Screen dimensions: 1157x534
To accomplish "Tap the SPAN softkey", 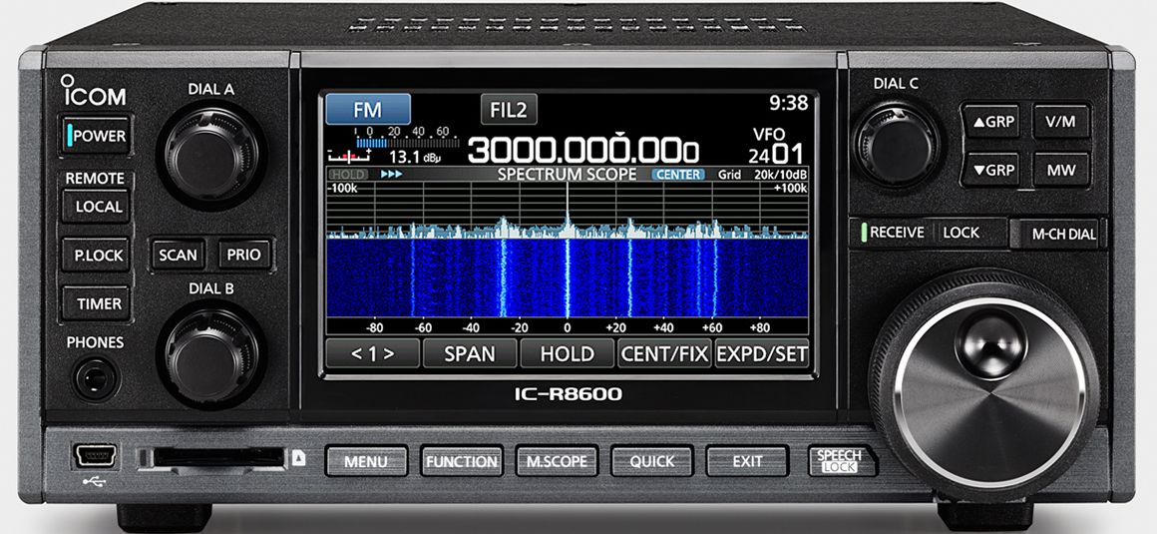I will (470, 353).
